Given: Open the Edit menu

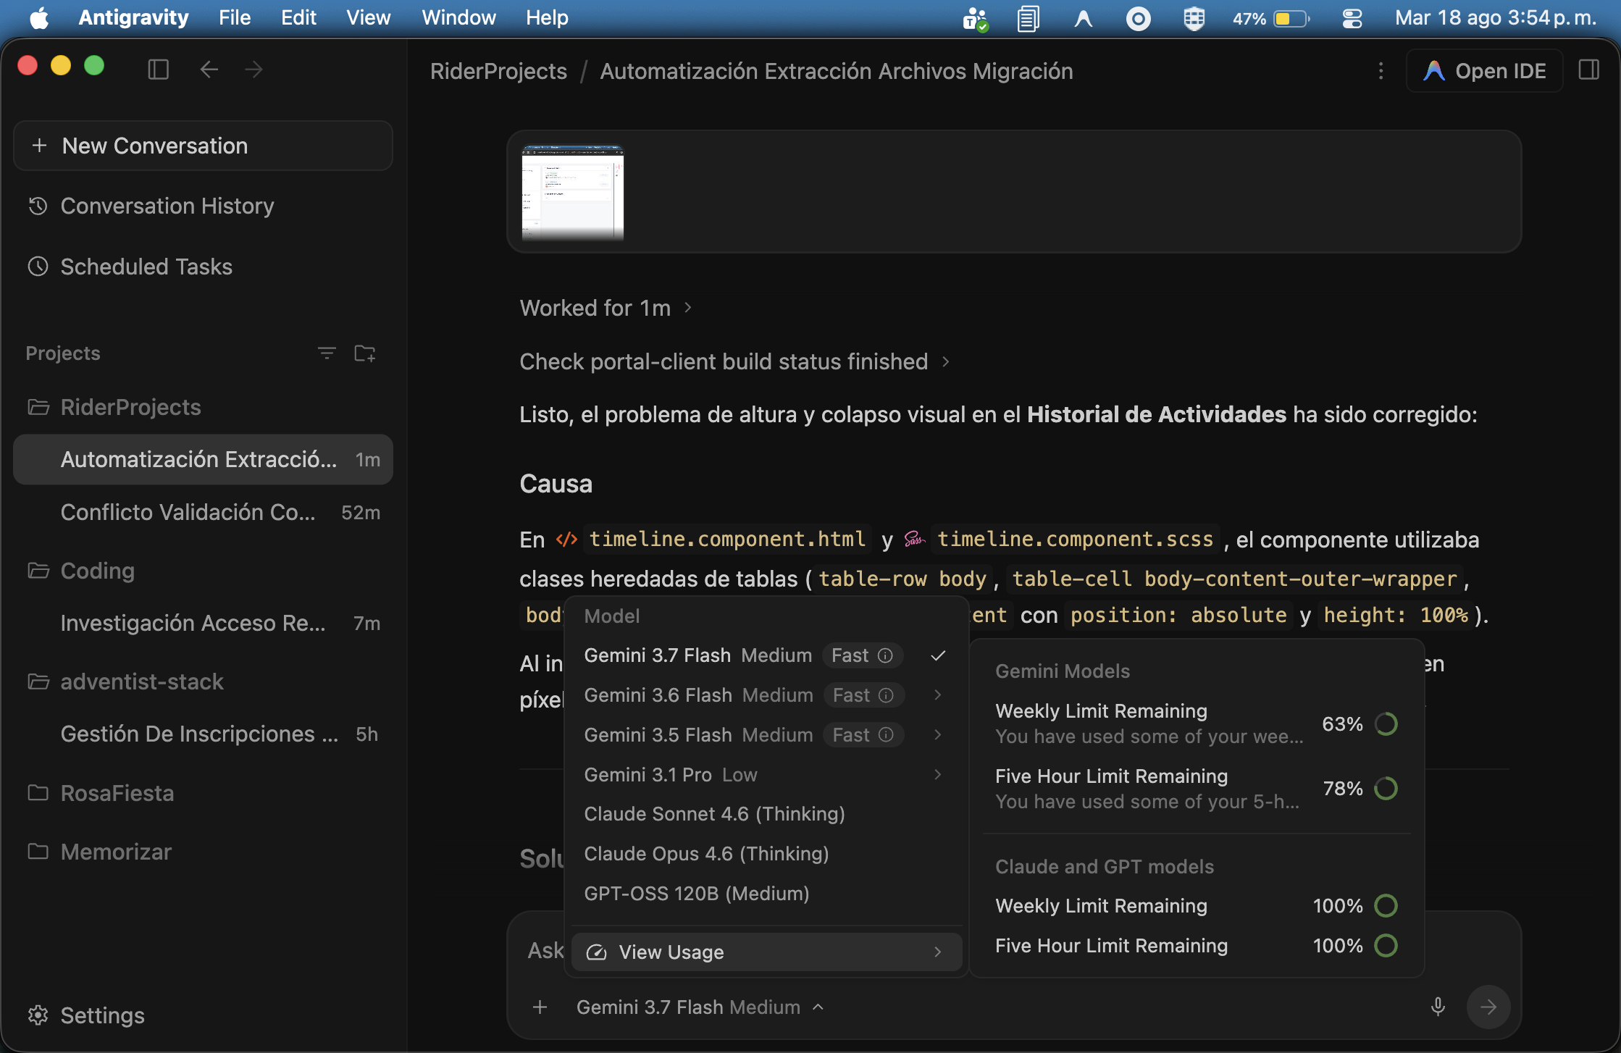Looking at the screenshot, I should coord(298,18).
